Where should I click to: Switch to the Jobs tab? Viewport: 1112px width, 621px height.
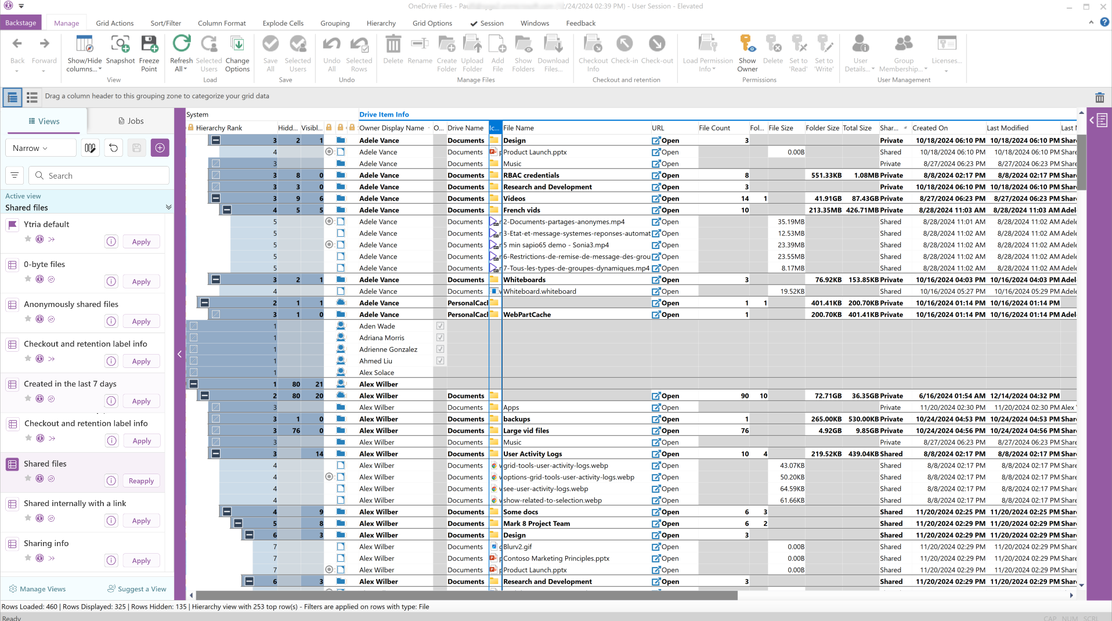(x=131, y=121)
